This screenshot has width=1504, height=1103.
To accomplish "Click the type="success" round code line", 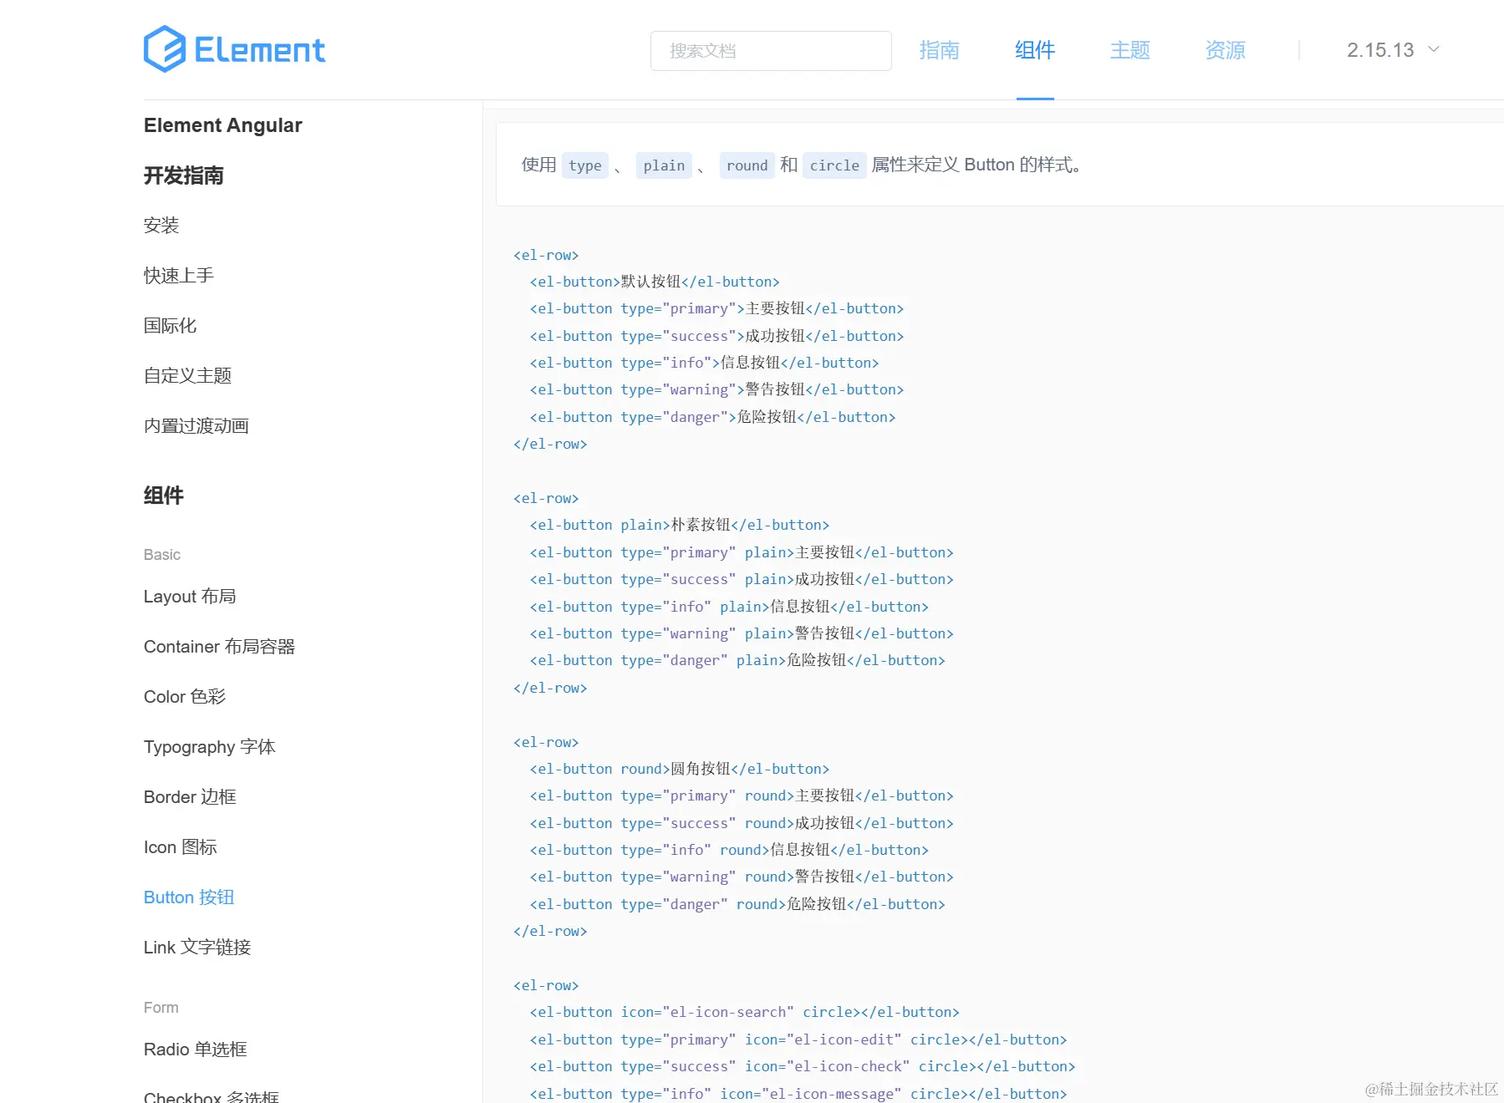I will 742,823.
